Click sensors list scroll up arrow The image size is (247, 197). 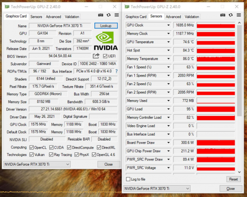coord(240,23)
